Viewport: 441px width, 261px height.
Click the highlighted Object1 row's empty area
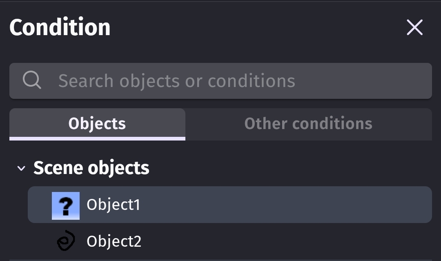tap(286, 205)
